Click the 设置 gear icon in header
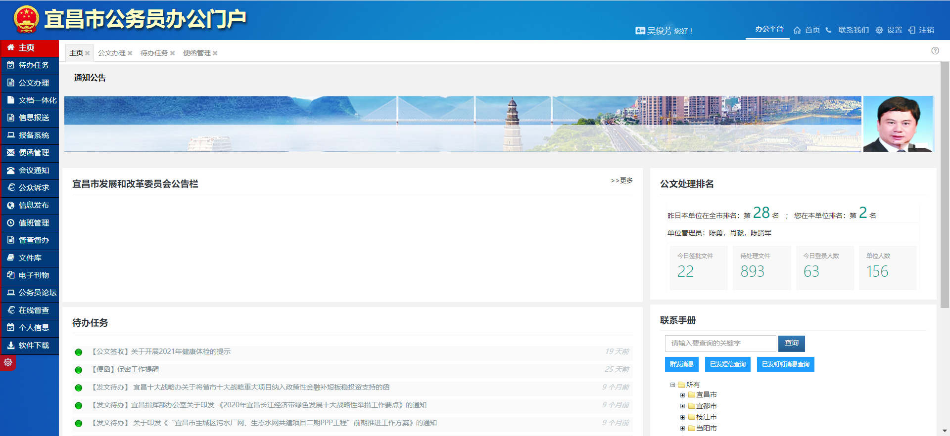Viewport: 950px width, 436px height. [x=879, y=30]
